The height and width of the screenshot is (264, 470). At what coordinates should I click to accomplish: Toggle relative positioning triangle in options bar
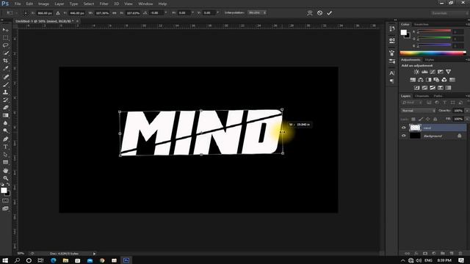pyautogui.click(x=58, y=13)
